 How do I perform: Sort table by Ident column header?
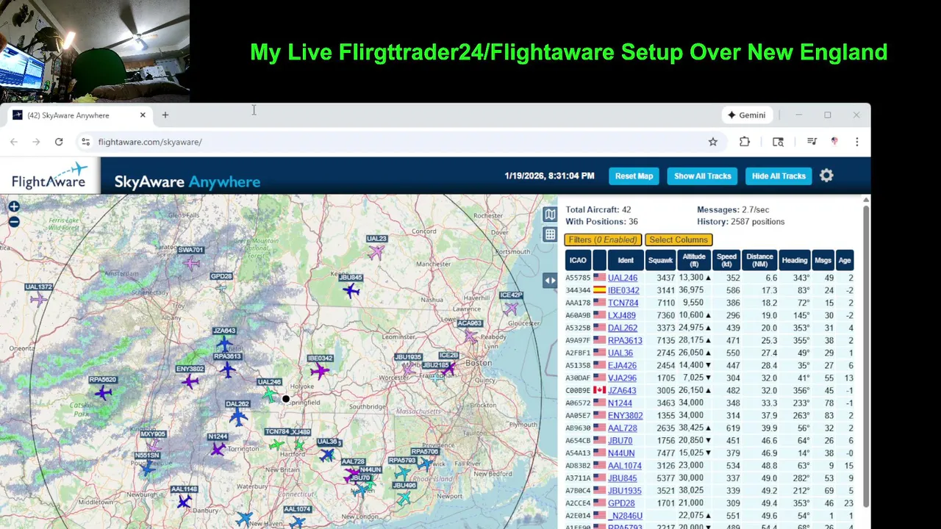626,260
